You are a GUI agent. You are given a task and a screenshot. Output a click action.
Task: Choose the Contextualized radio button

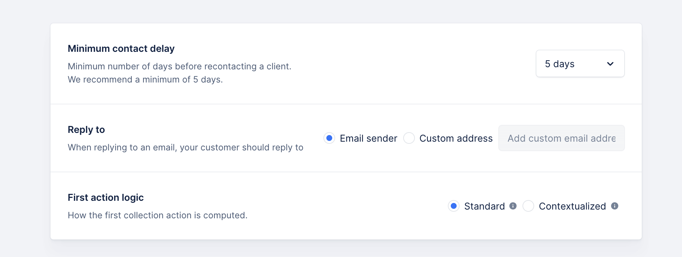[528, 206]
